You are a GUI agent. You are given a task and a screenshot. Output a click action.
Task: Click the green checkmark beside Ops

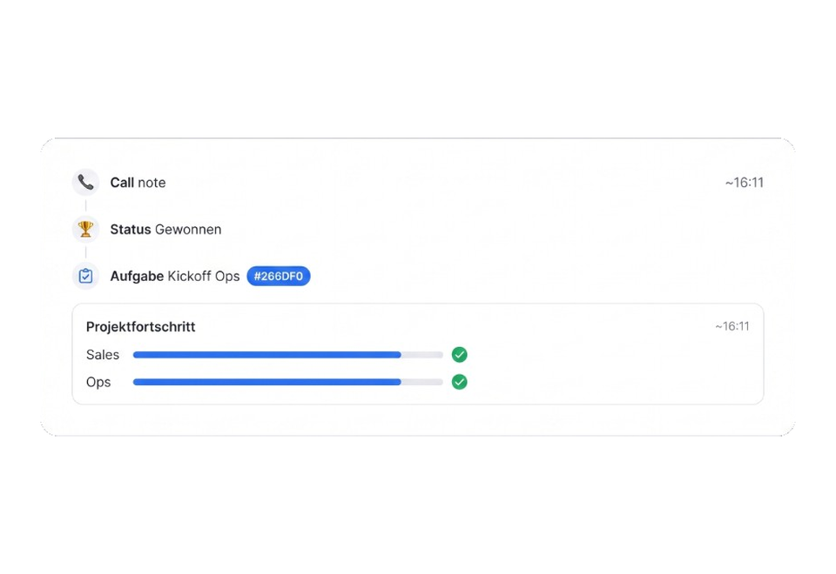(459, 383)
